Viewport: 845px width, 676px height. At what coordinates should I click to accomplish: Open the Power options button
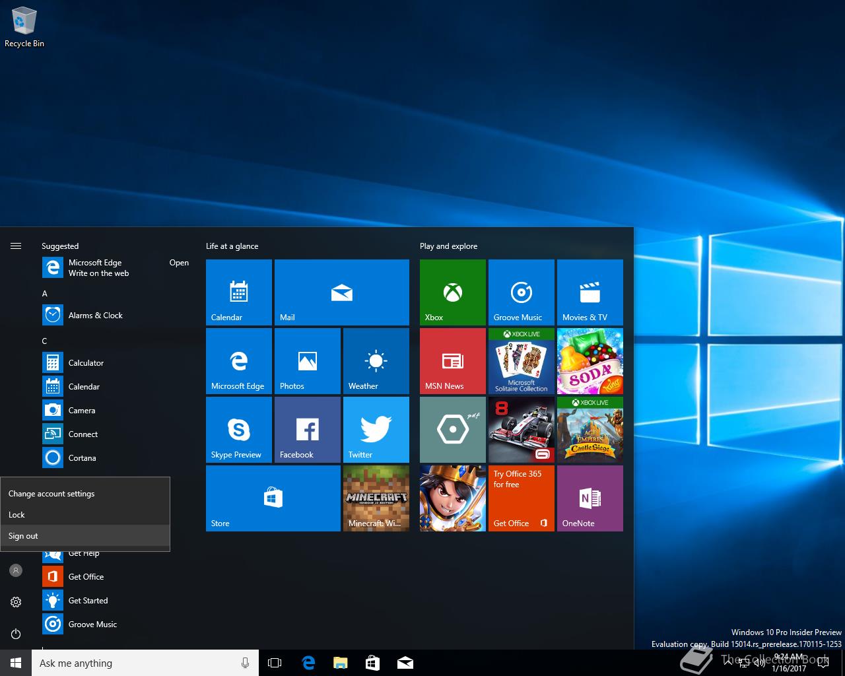tap(16, 634)
